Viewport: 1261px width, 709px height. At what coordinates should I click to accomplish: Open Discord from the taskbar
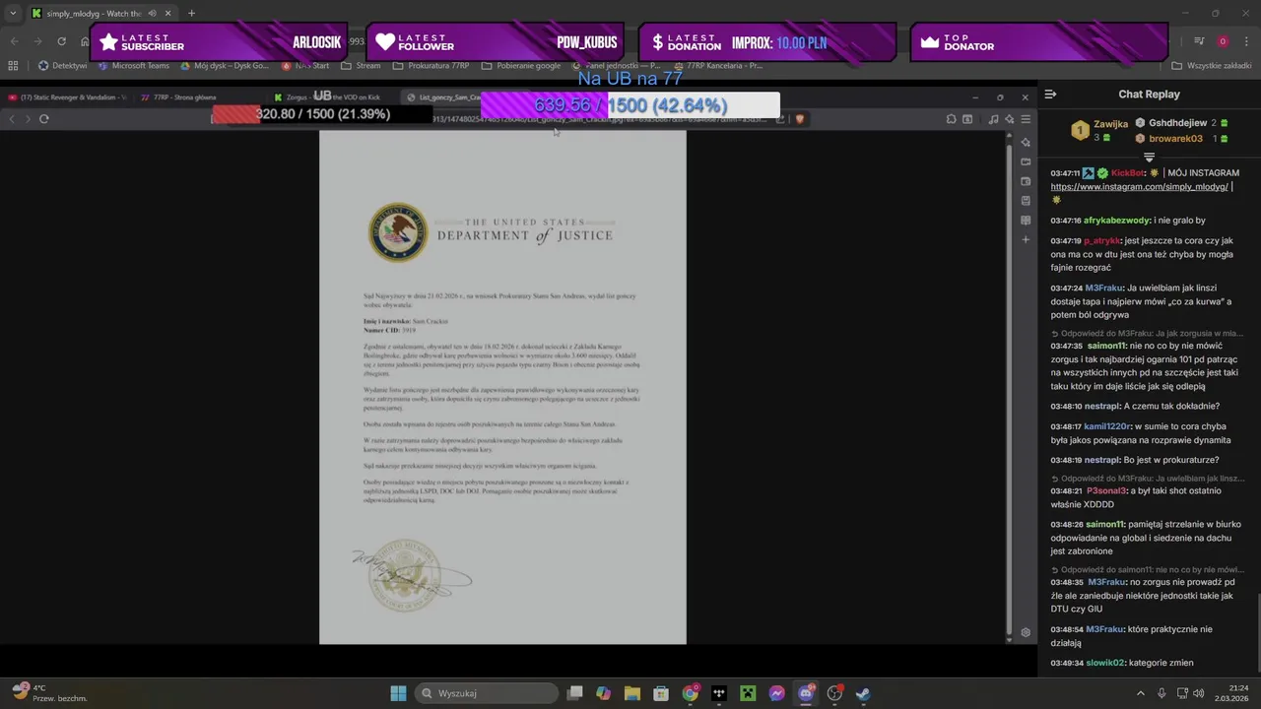[806, 693]
